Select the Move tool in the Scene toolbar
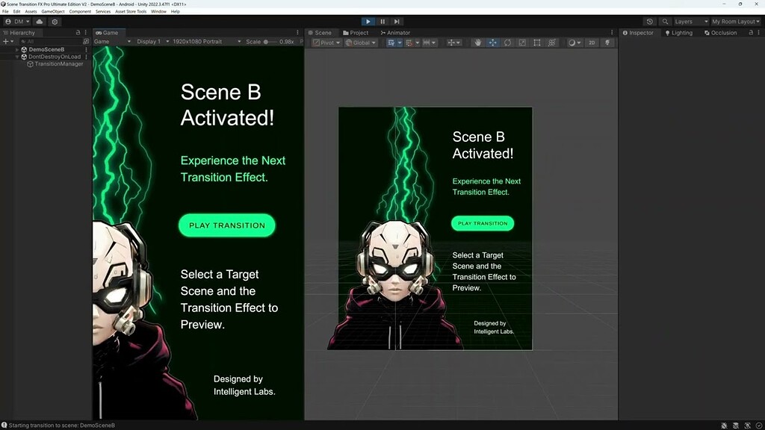 pyautogui.click(x=492, y=43)
